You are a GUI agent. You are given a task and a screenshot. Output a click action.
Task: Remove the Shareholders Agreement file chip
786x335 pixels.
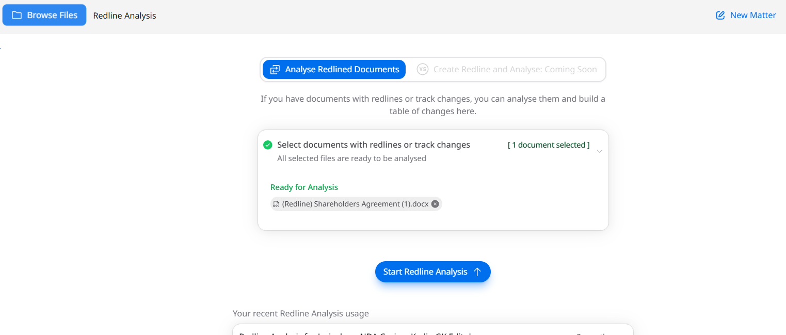435,204
